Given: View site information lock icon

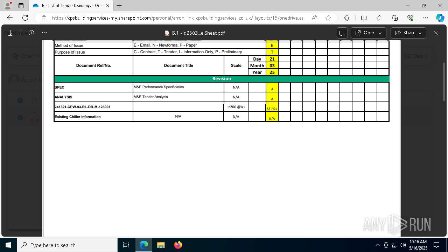Looking at the screenshot, I should coord(44,18).
